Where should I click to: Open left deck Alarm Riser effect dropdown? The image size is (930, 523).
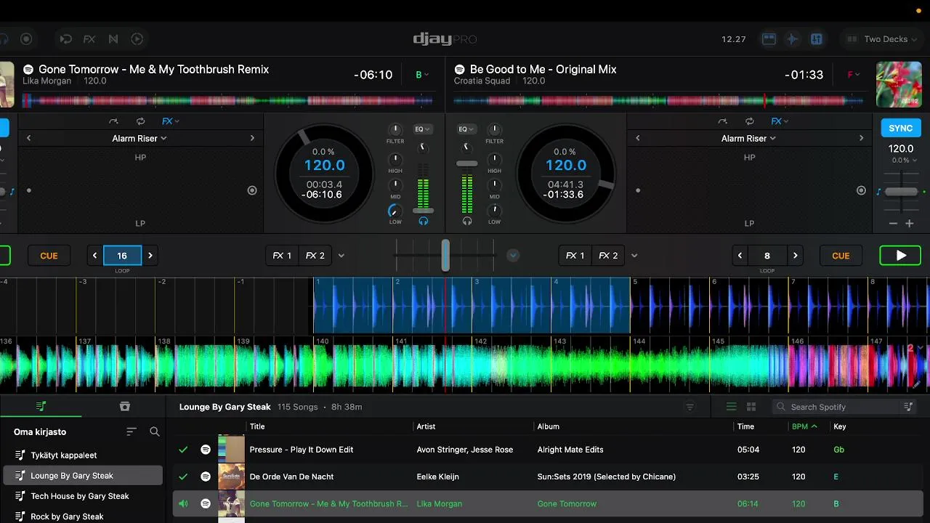click(x=139, y=138)
